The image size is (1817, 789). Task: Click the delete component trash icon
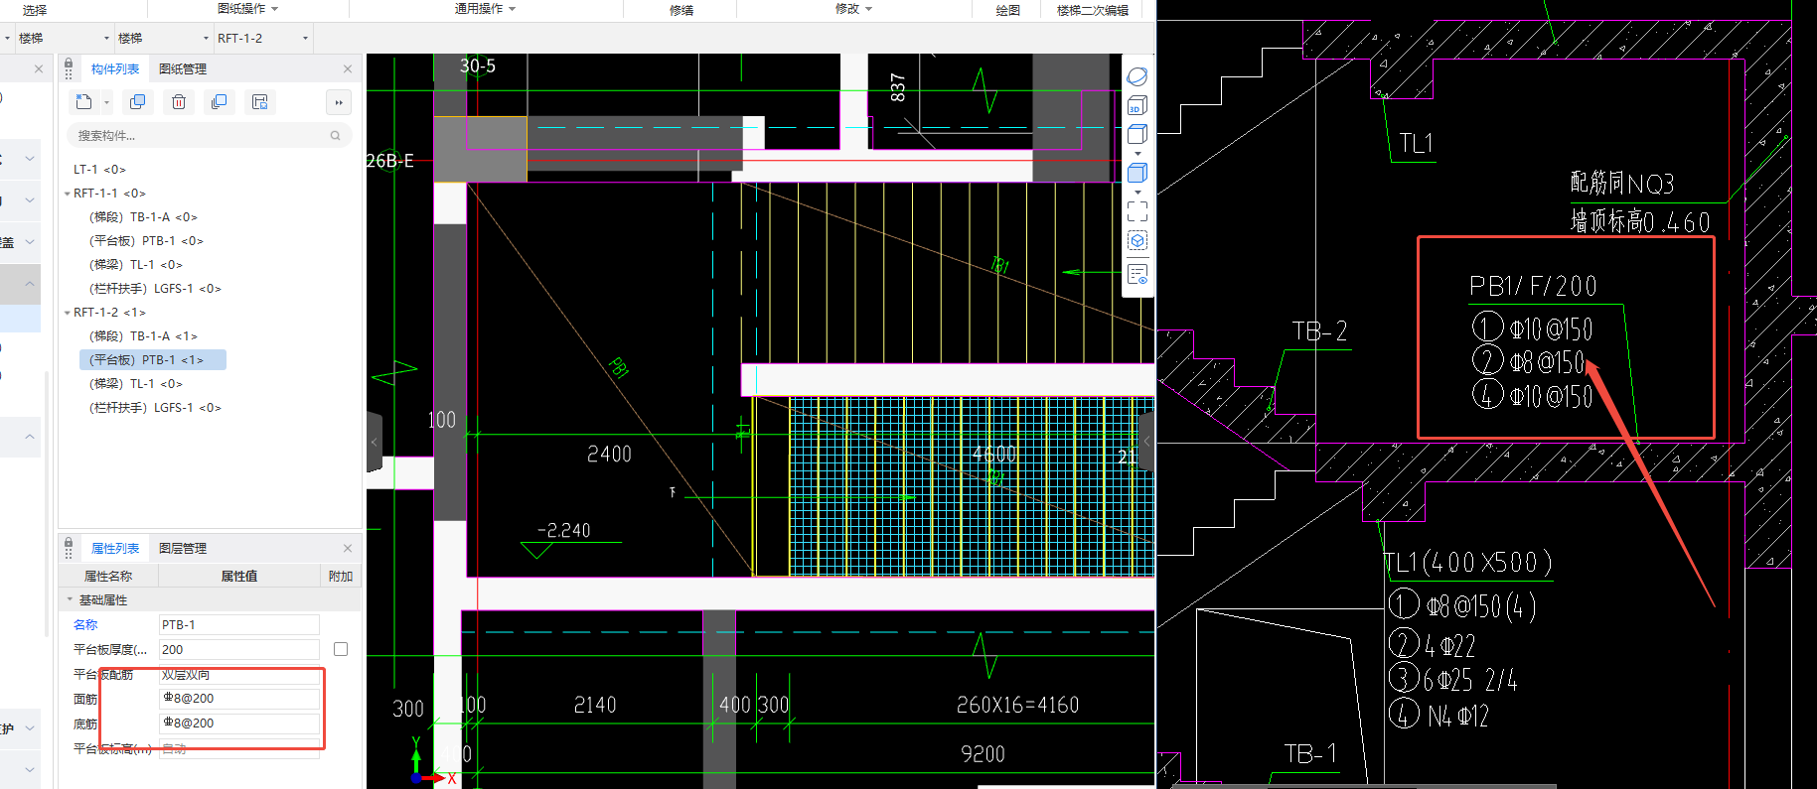(x=179, y=102)
